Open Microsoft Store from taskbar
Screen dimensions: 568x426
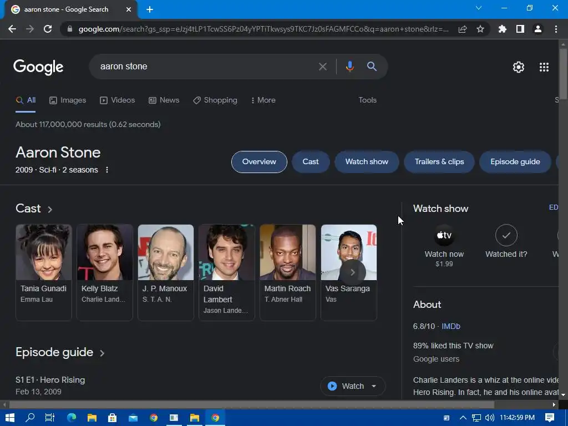pos(113,418)
